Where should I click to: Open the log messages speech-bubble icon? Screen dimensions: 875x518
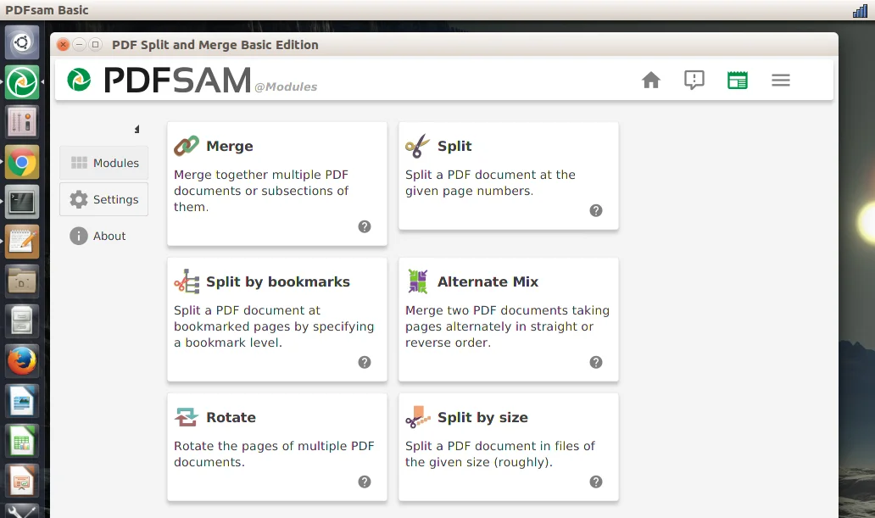(x=694, y=81)
